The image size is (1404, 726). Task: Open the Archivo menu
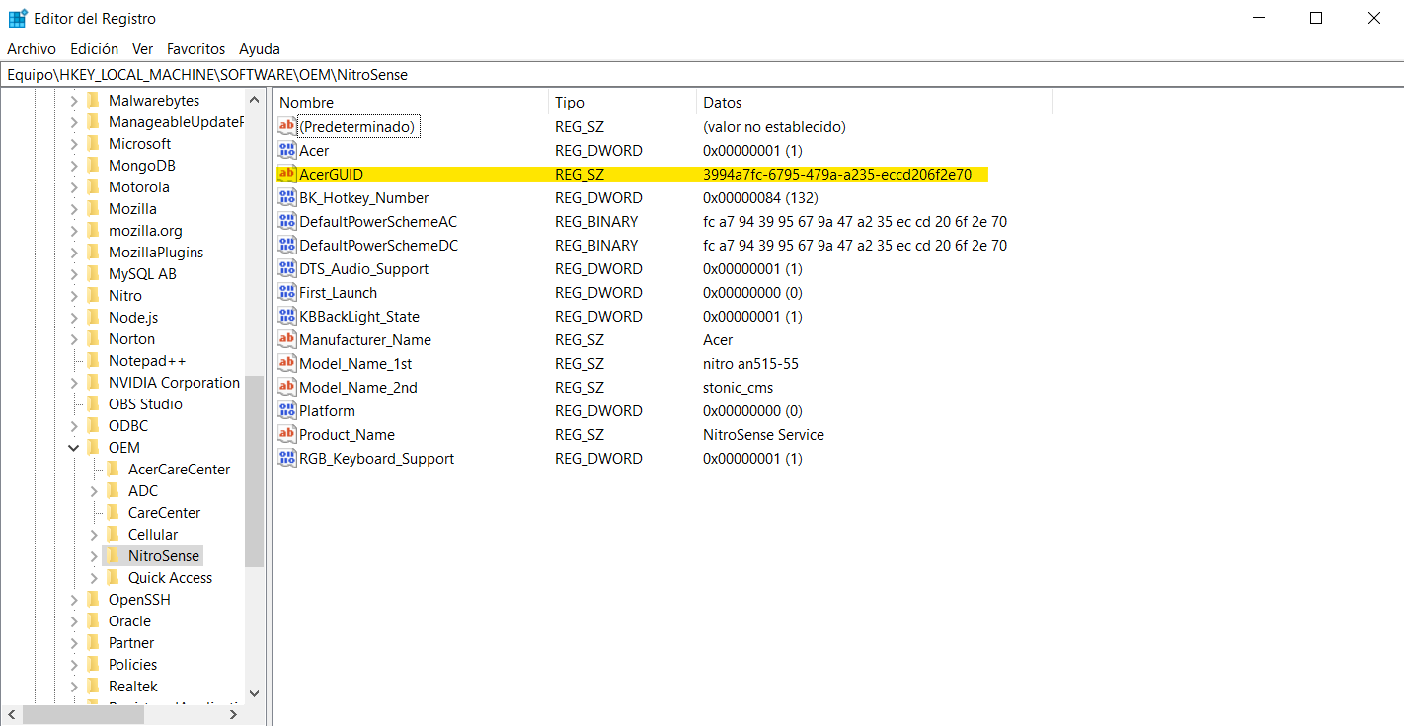[32, 48]
